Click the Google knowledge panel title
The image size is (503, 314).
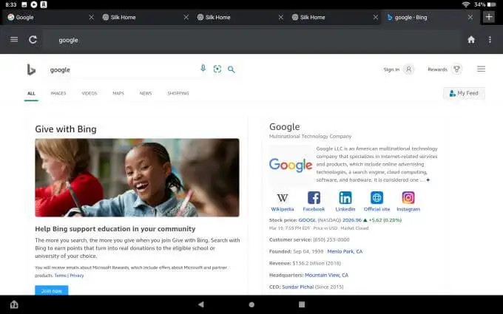(x=284, y=126)
